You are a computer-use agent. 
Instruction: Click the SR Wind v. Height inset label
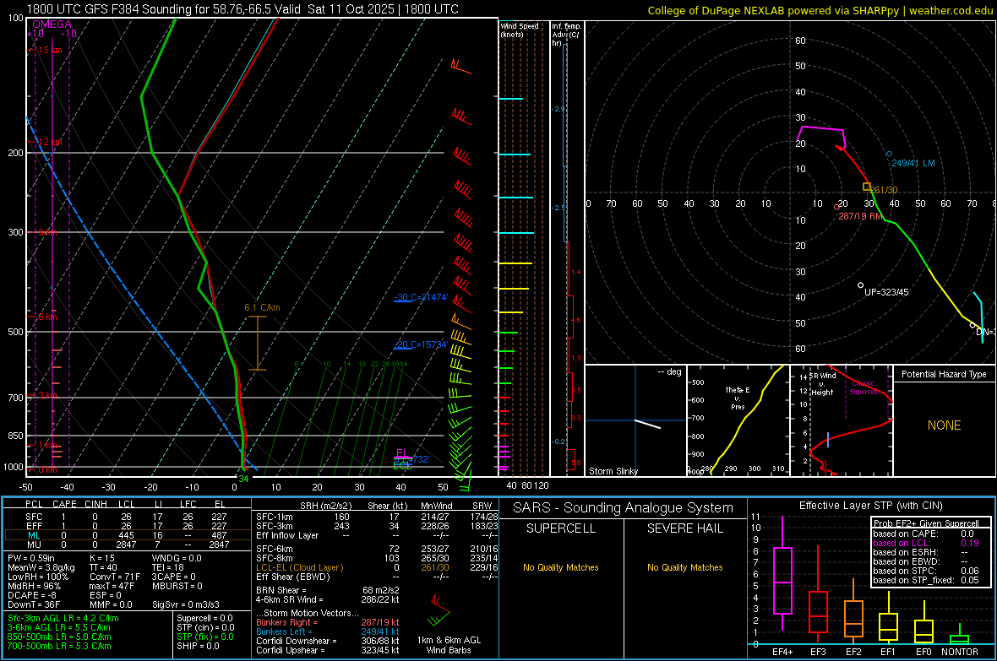coord(824,384)
